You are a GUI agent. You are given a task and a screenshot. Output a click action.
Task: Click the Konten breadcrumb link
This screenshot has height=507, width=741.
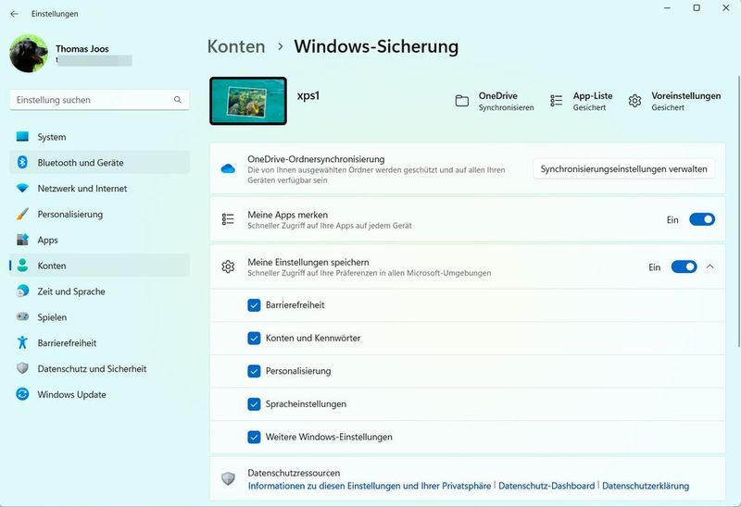point(236,46)
